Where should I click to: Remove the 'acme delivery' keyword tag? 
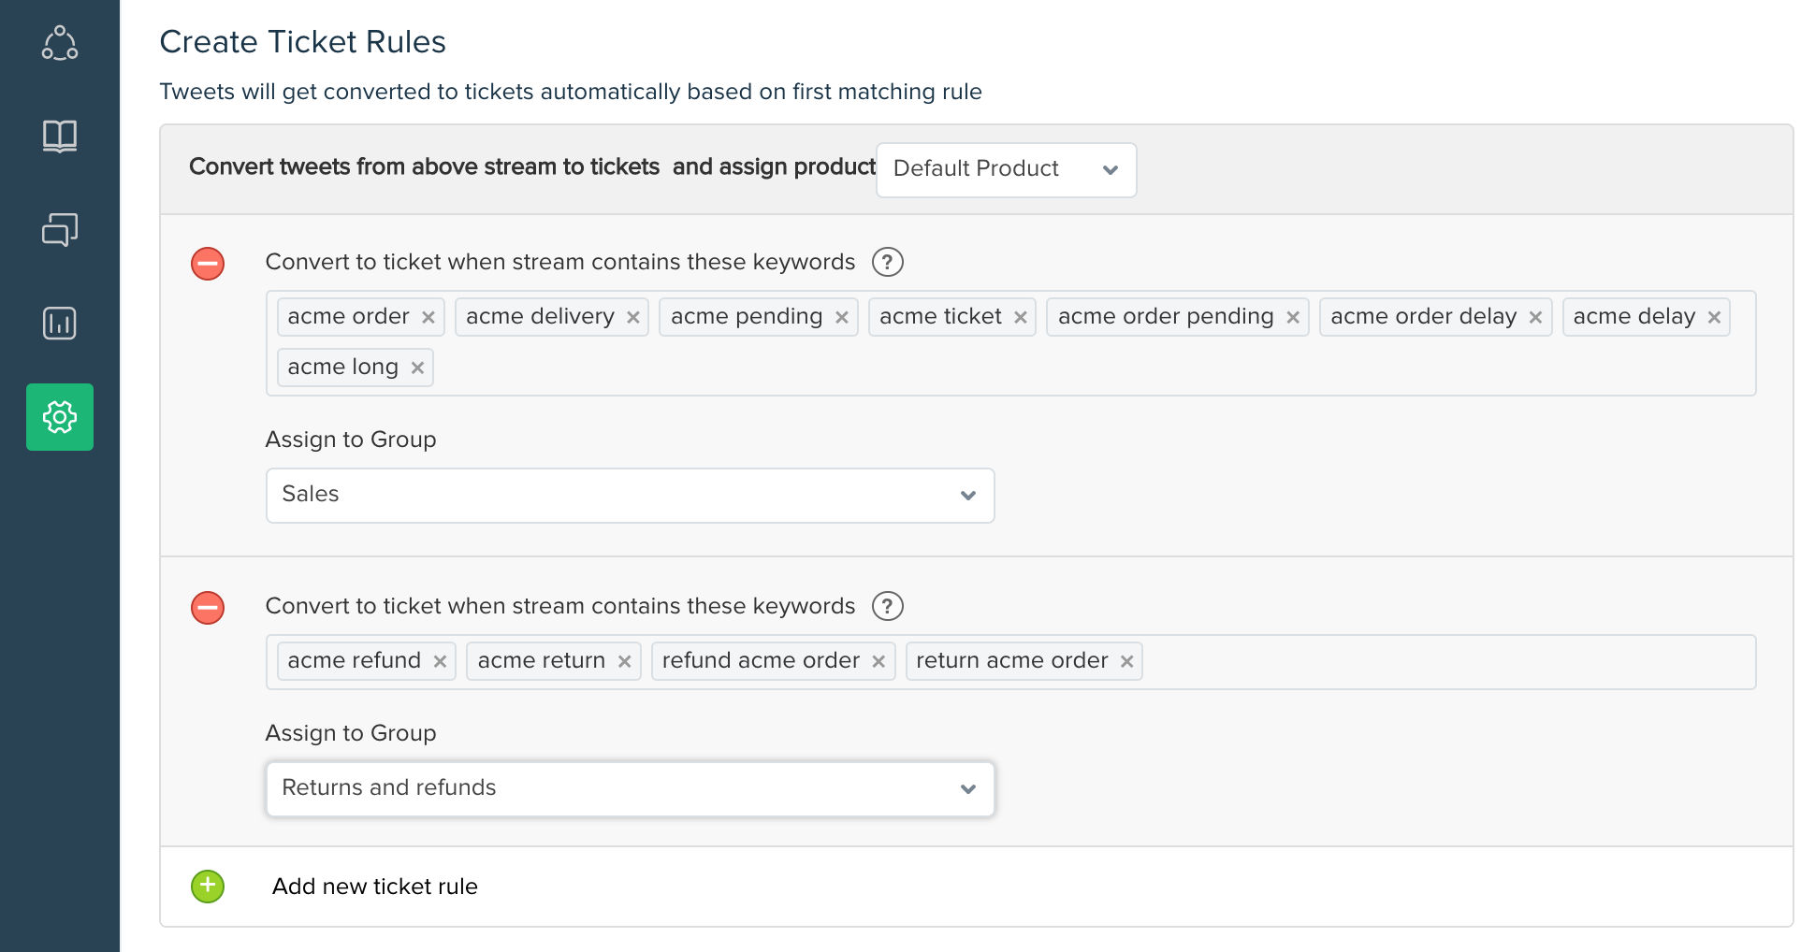(x=633, y=317)
